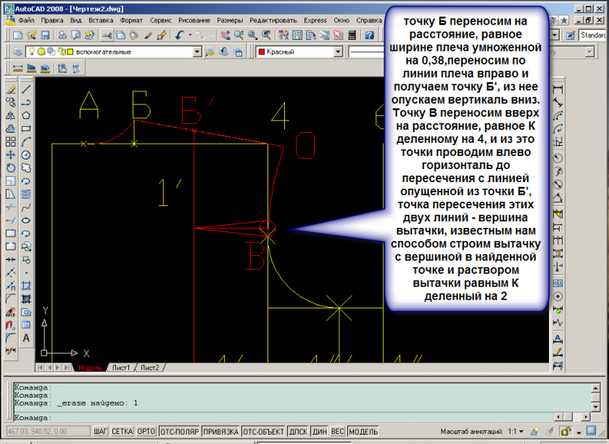Switch to the Лист1 layout tab
This screenshot has height=444, width=609.
120,368
